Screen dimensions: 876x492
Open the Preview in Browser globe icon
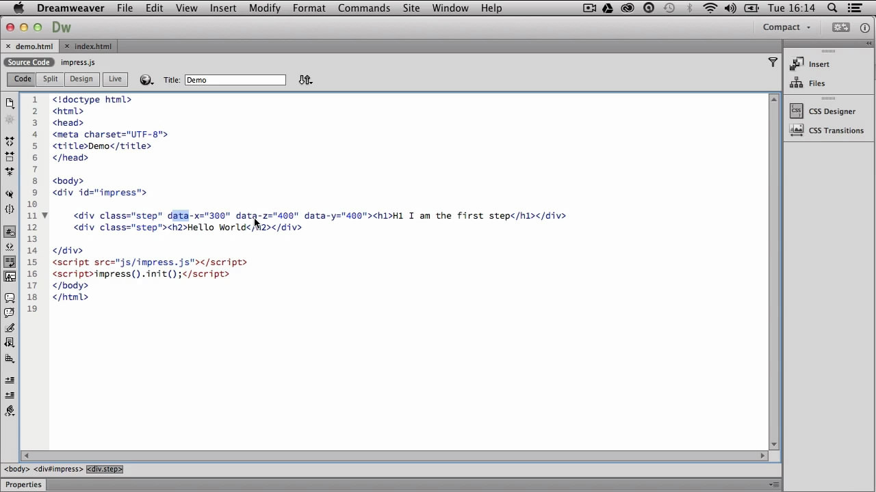[146, 80]
